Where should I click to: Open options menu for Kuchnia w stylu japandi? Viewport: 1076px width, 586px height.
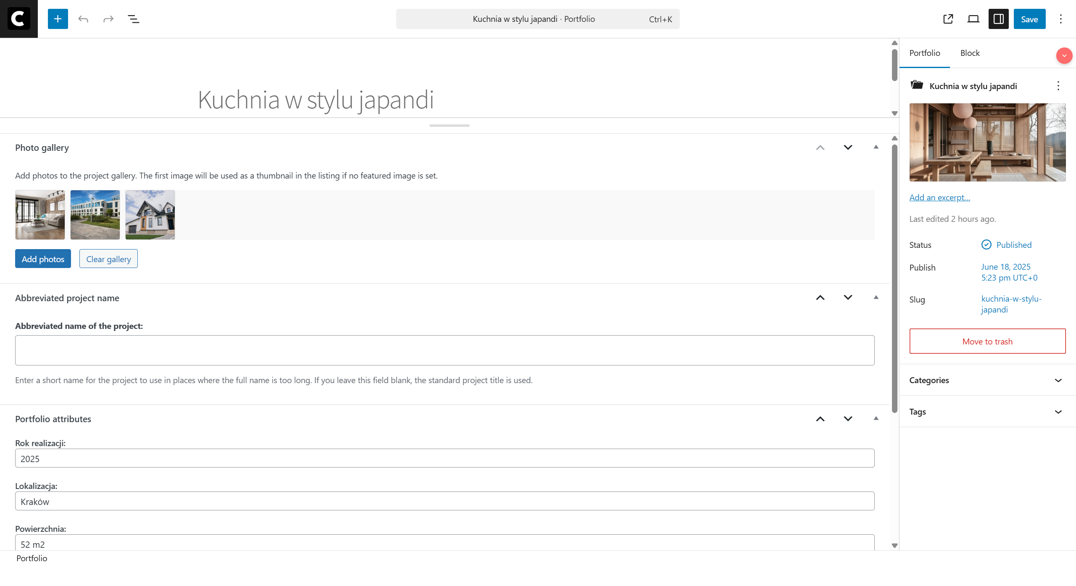coord(1058,86)
